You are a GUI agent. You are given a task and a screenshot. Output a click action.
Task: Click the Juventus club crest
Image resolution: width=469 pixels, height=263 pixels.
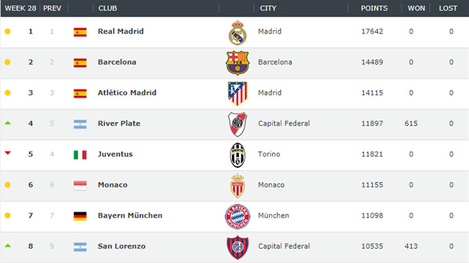click(237, 155)
